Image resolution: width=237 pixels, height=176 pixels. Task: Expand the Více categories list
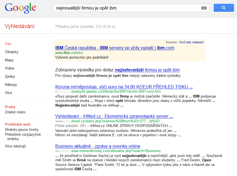coord(8,93)
